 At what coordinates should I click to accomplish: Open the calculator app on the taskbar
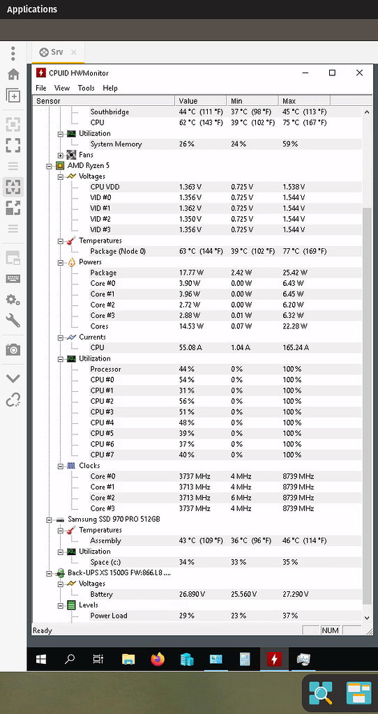tap(245, 659)
